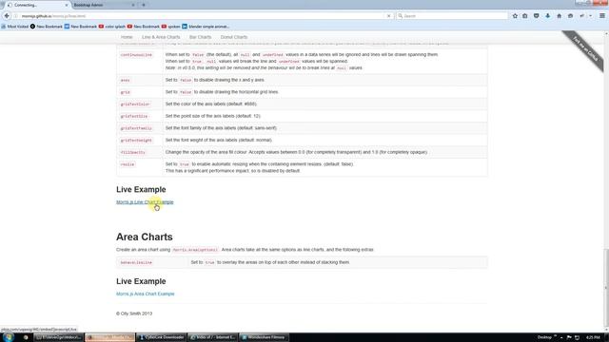Save page to Pocket icon
Image resolution: width=609 pixels, height=342 pixels.
click(537, 16)
